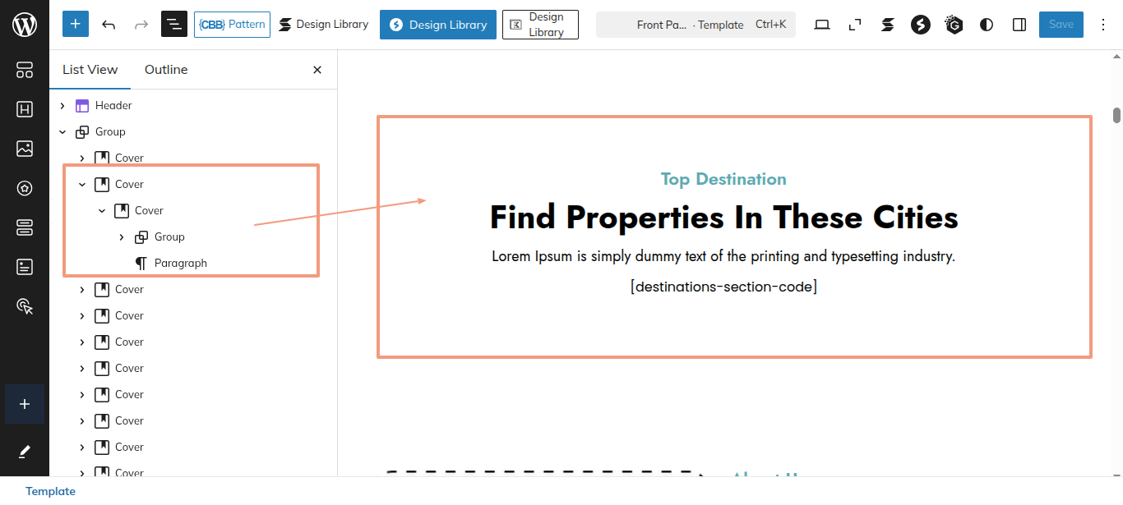
Task: Click the pencil edit icon in sidebar
Action: (25, 452)
